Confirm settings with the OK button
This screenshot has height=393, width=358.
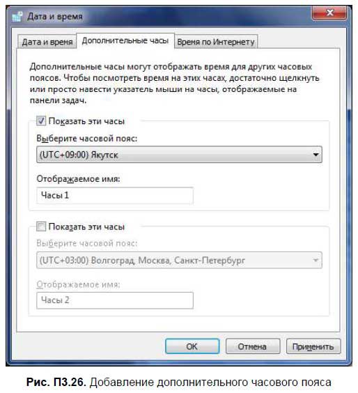[192, 346]
